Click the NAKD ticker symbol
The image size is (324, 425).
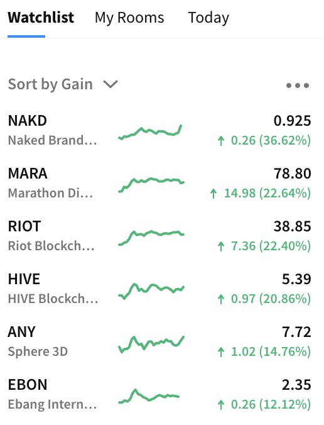click(x=28, y=121)
